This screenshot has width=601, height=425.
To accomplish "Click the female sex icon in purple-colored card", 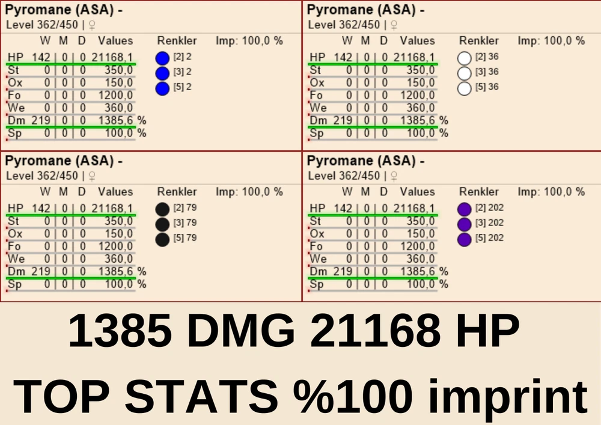I will point(394,176).
